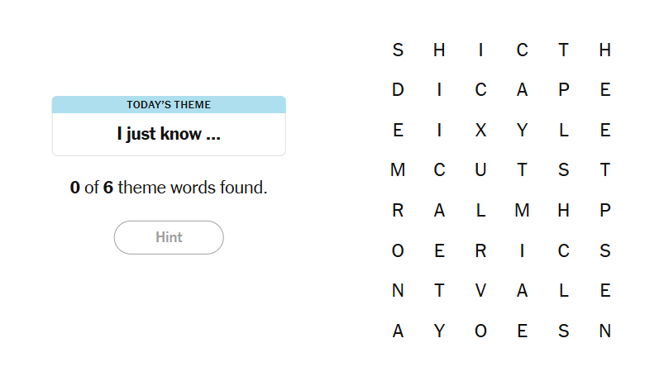Viewport: 664px width, 386px height.
Task: Click the "I just know ..." theme text
Action: pyautogui.click(x=169, y=134)
